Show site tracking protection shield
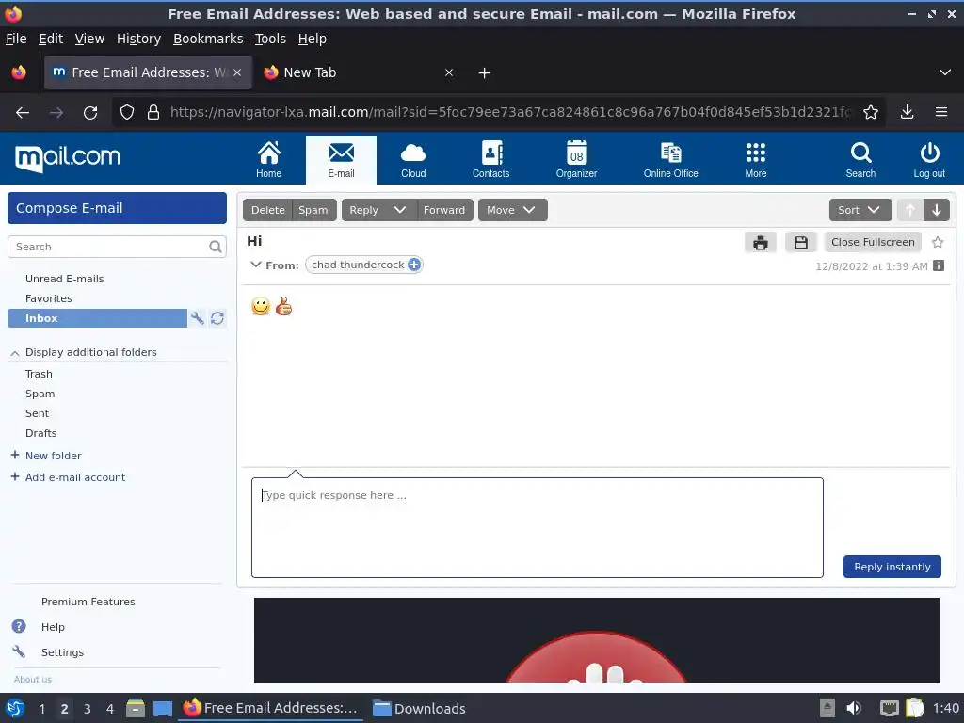Screen dimensions: 964x723 (x=127, y=112)
